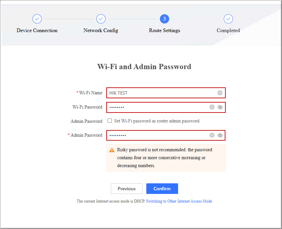Show the hidden Wi-Fi password
Viewport: 282px width, 229px height.
coord(220,107)
